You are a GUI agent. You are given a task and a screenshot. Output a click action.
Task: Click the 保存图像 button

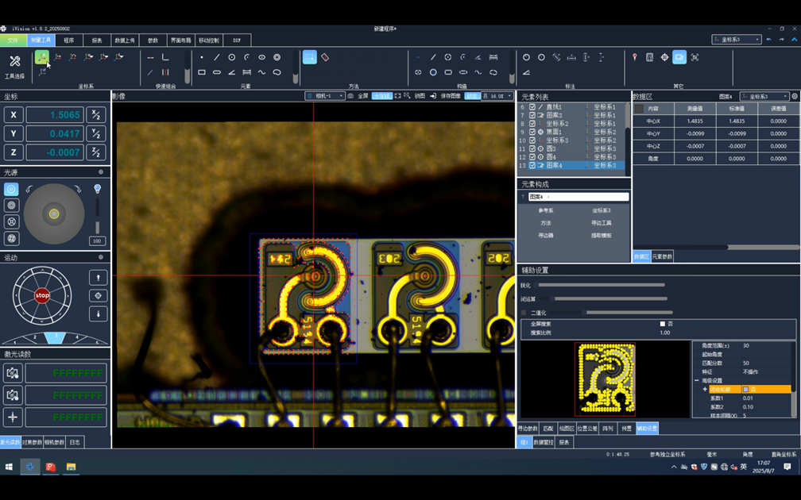pos(450,96)
